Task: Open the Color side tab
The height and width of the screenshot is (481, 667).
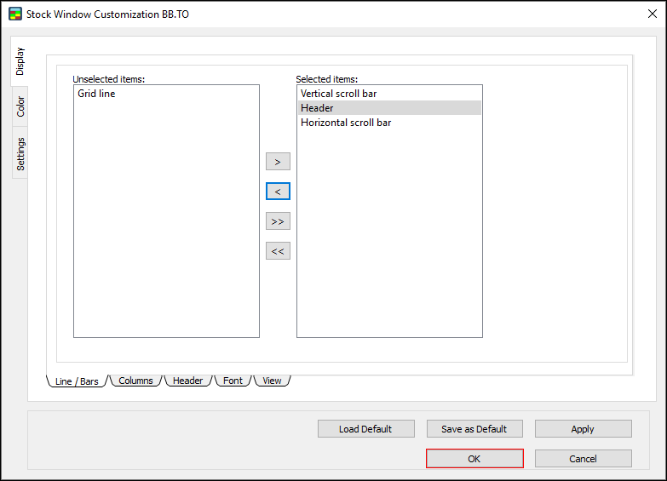Action: click(x=20, y=106)
